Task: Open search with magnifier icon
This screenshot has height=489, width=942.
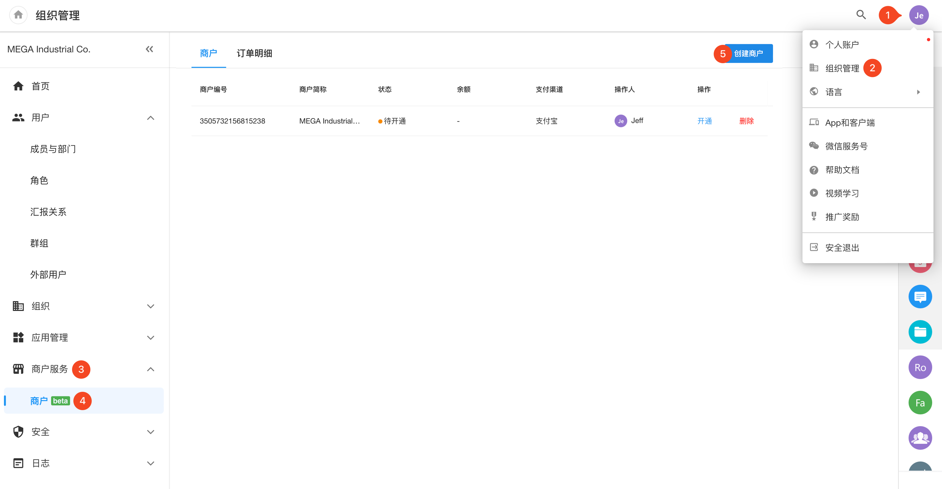Action: [x=861, y=15]
